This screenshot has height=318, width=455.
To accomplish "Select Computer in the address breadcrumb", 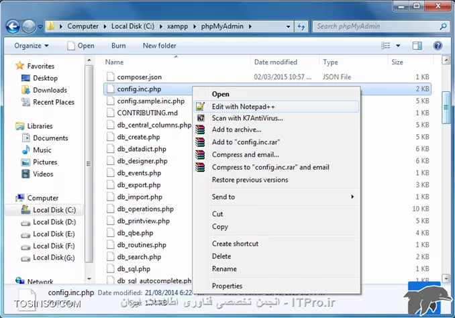I will 83,26.
